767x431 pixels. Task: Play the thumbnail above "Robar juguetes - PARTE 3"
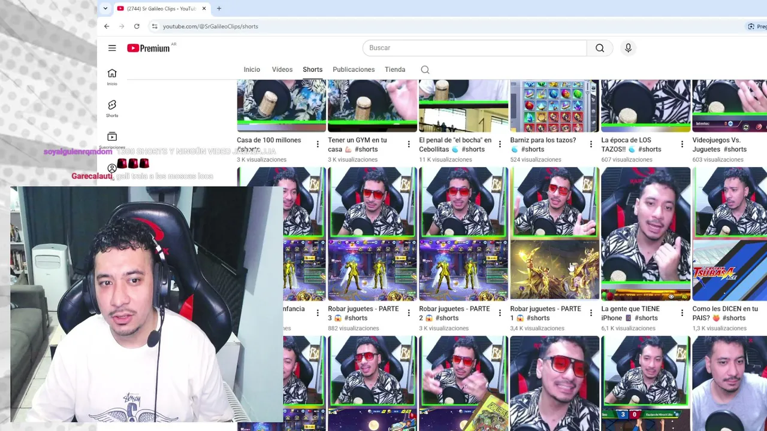[372, 234]
